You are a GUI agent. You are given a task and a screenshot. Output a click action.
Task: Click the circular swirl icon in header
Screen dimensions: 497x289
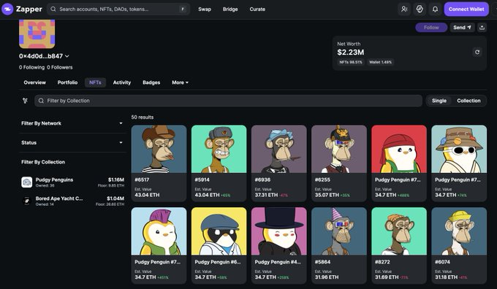pos(420,9)
